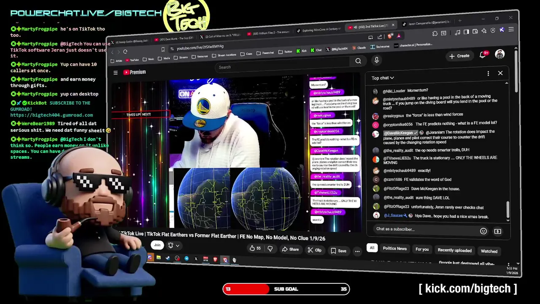The image size is (540, 304).
Task: Close the 2nd TikTok Live tab
Action: coord(393,25)
